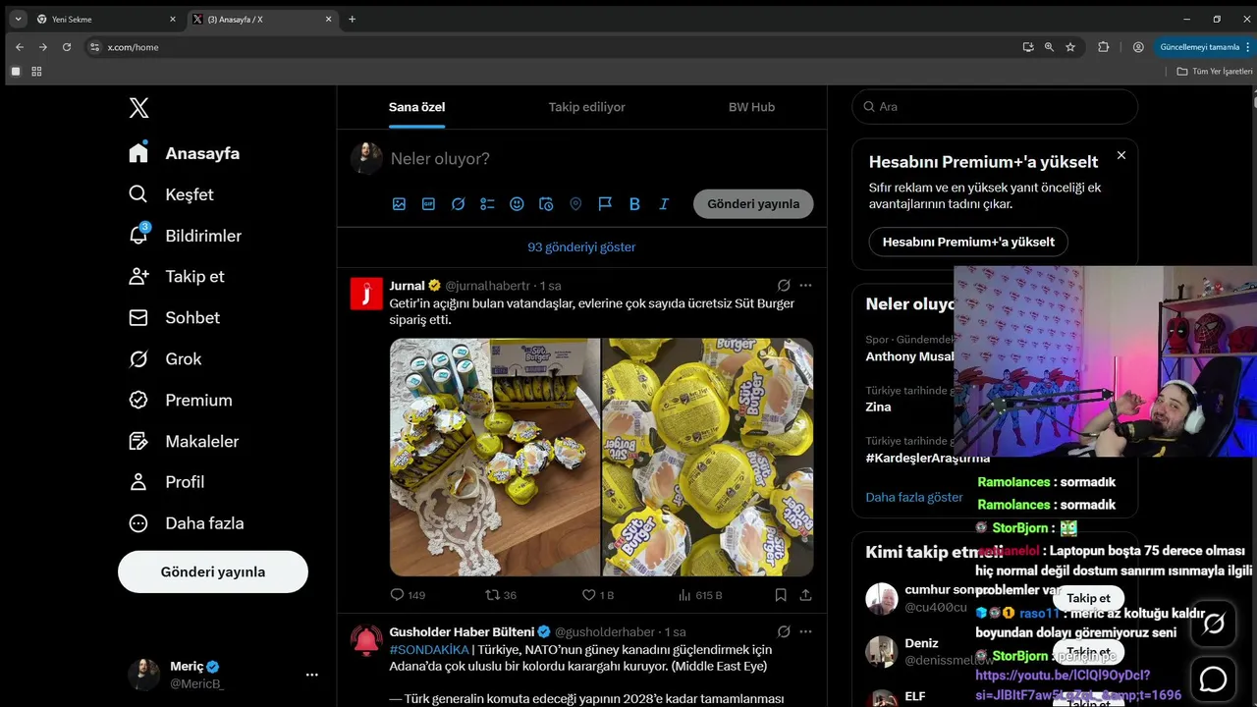The height and width of the screenshot is (707, 1257).
Task: Open Keşfet explore page
Action: (x=171, y=194)
